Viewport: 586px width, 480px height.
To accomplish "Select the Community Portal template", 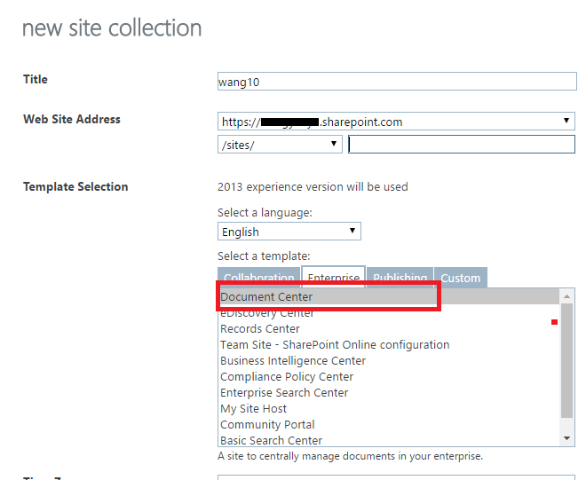I will [x=389, y=425].
